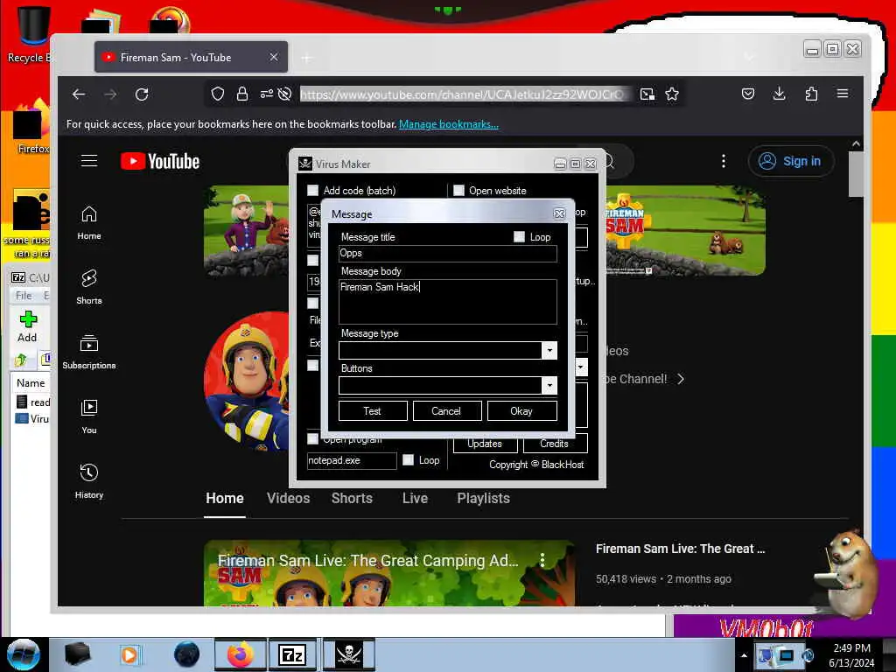Viewport: 896px width, 672px height.
Task: Open the File menu in 7-Zip
Action: point(24,296)
